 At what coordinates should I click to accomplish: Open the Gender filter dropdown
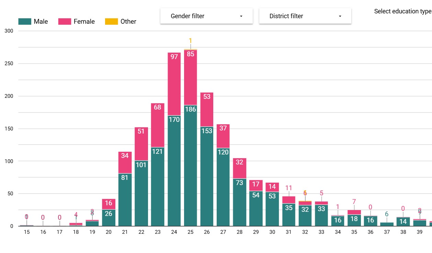click(206, 16)
